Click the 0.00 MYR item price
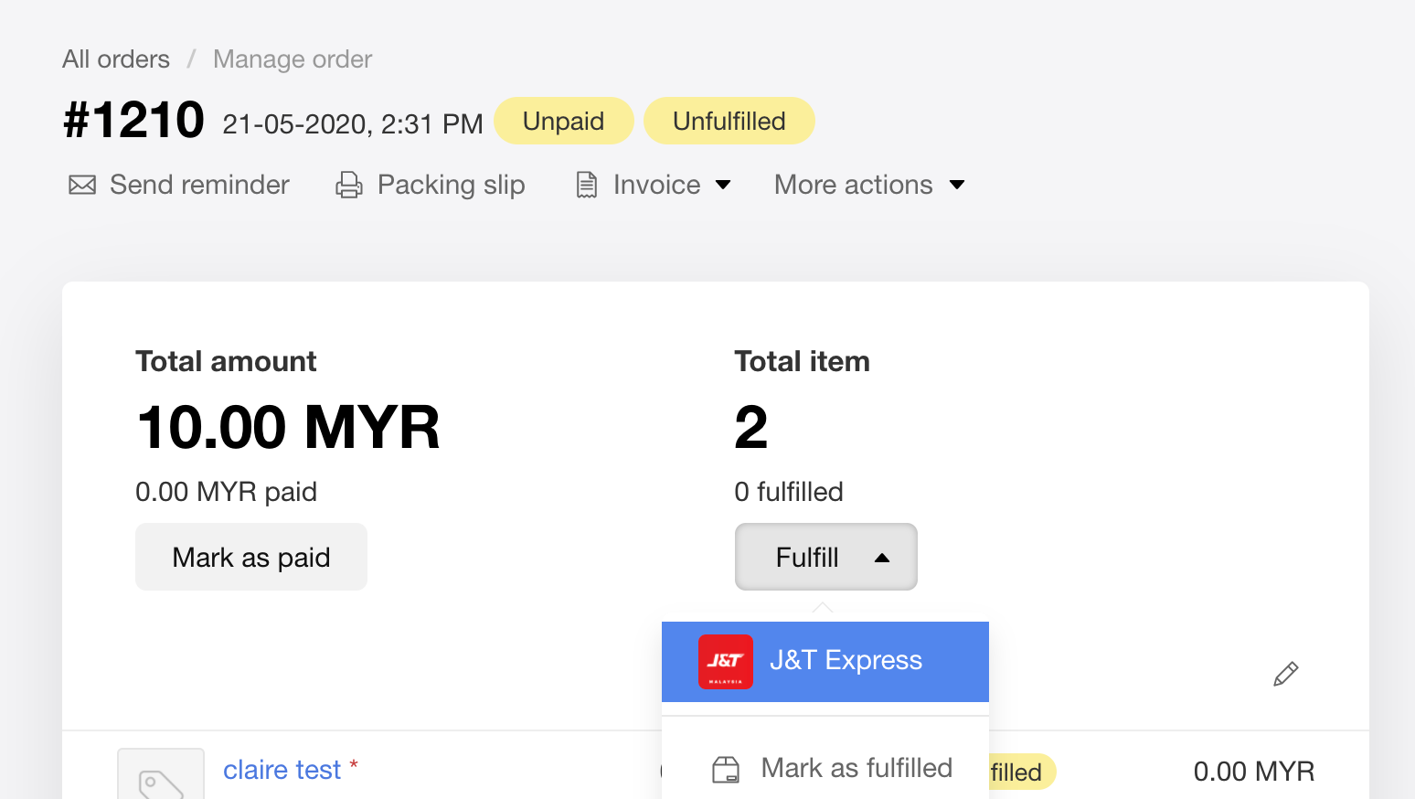This screenshot has width=1415, height=799. [1254, 772]
